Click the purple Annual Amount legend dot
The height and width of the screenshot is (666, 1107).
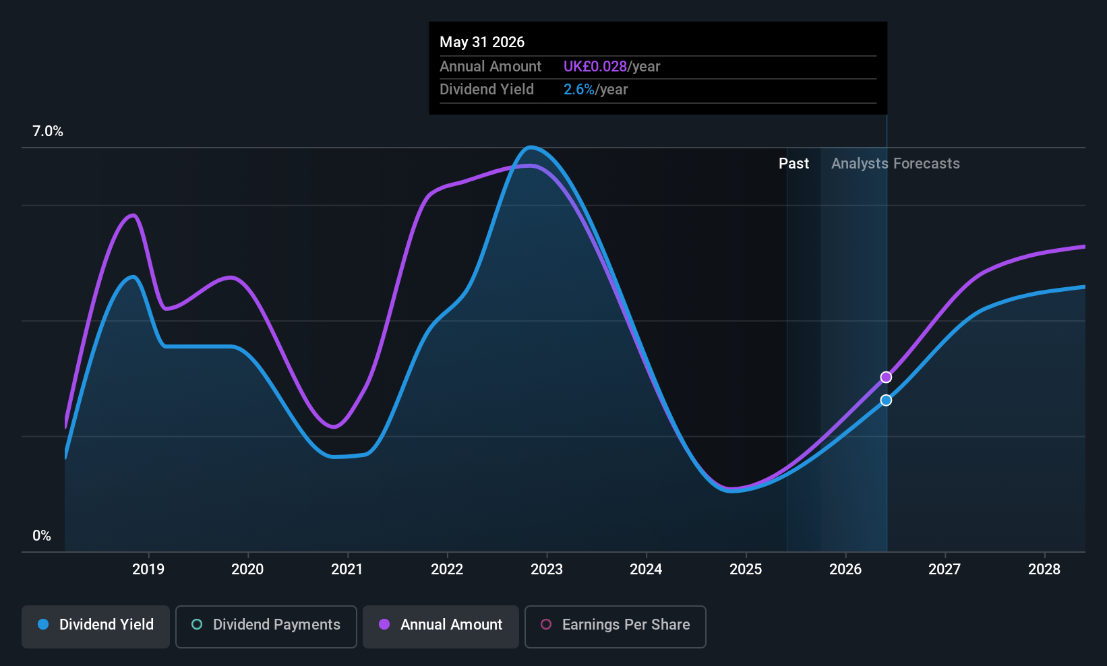(384, 625)
